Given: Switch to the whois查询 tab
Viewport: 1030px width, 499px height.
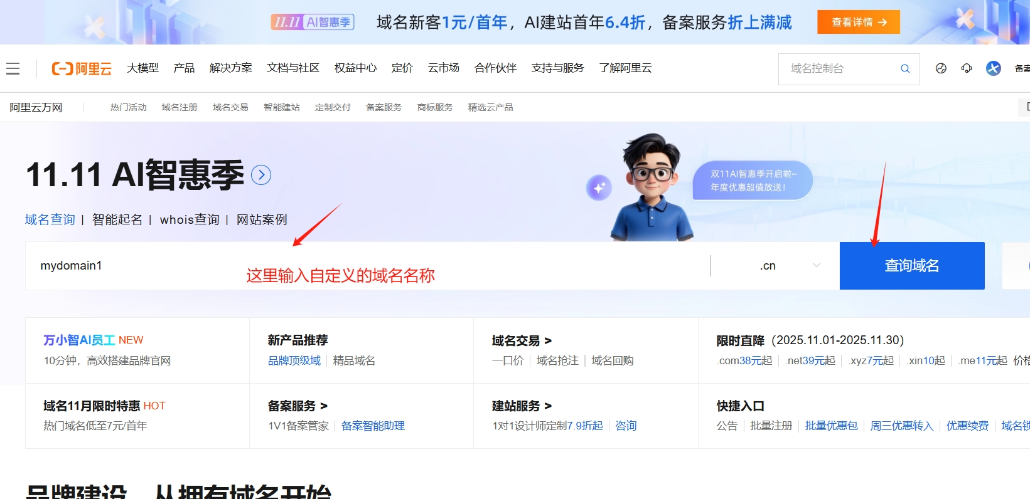Looking at the screenshot, I should [190, 219].
